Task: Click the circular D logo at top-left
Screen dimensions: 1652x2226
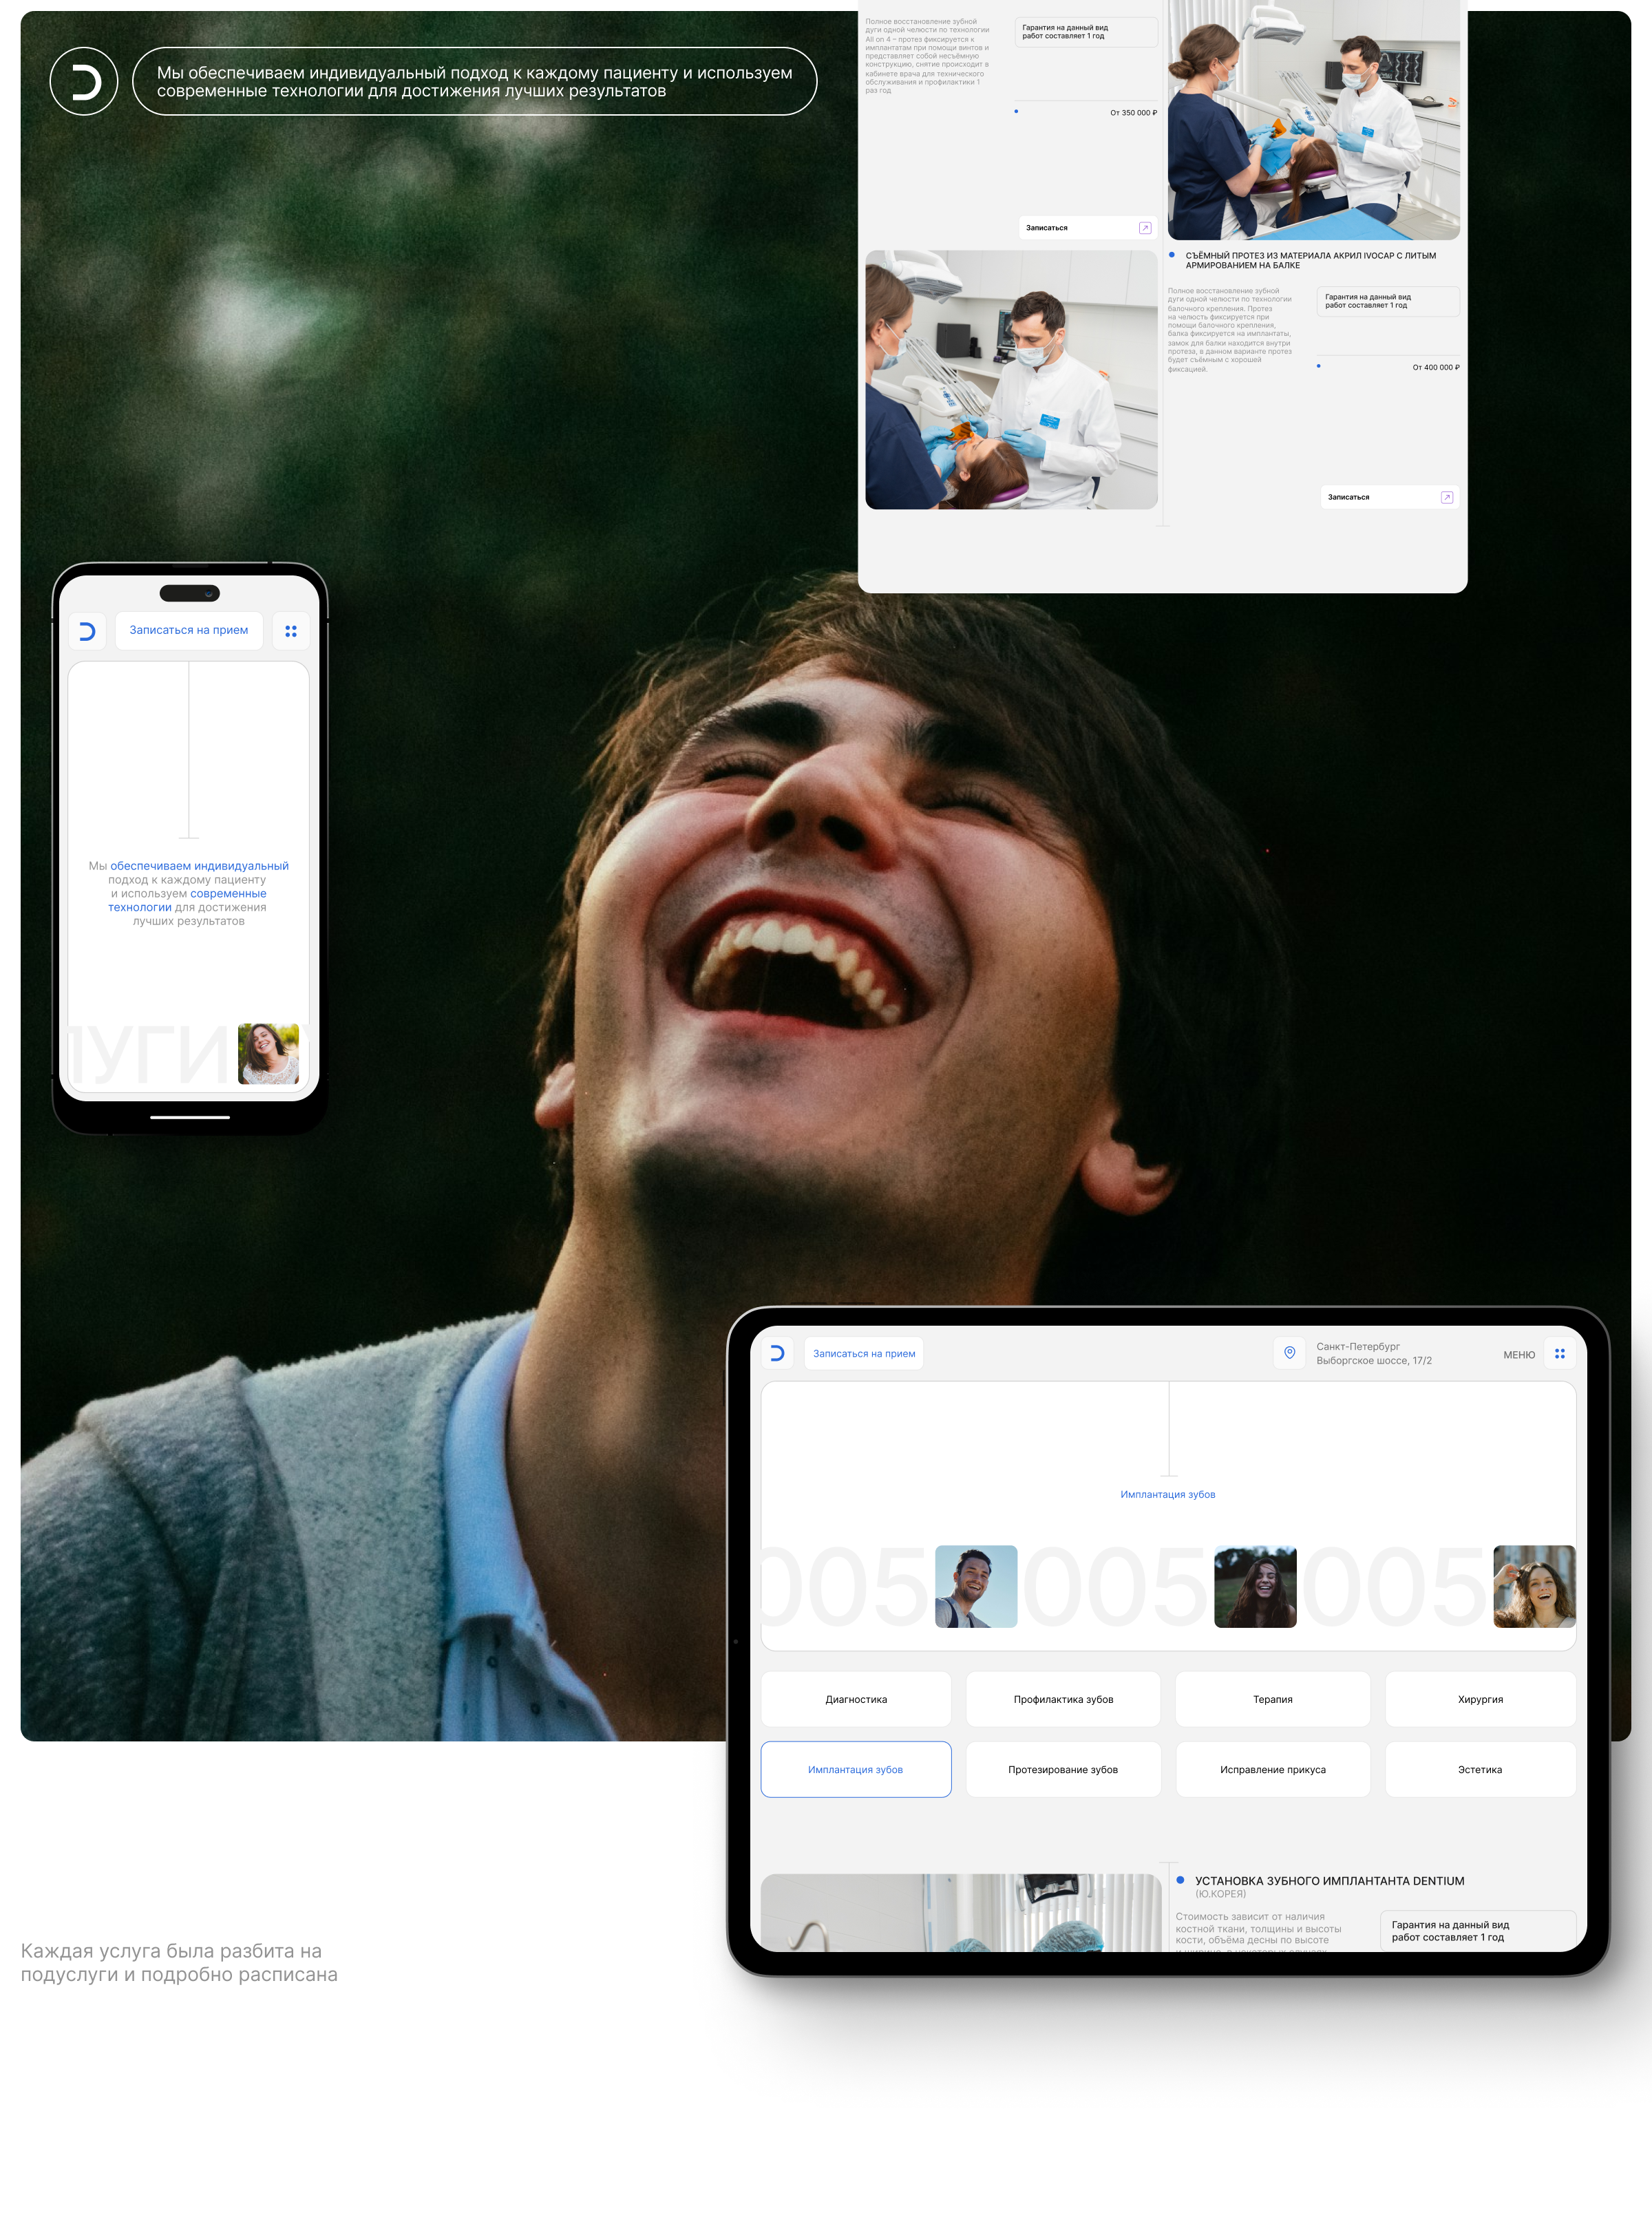Action: [84, 81]
